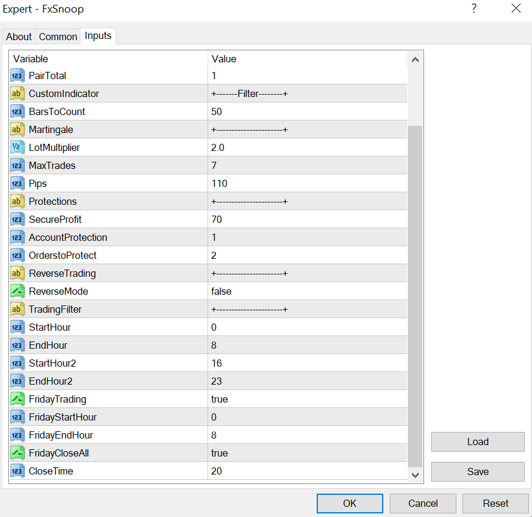Confirm settings with the OK button

click(x=350, y=503)
